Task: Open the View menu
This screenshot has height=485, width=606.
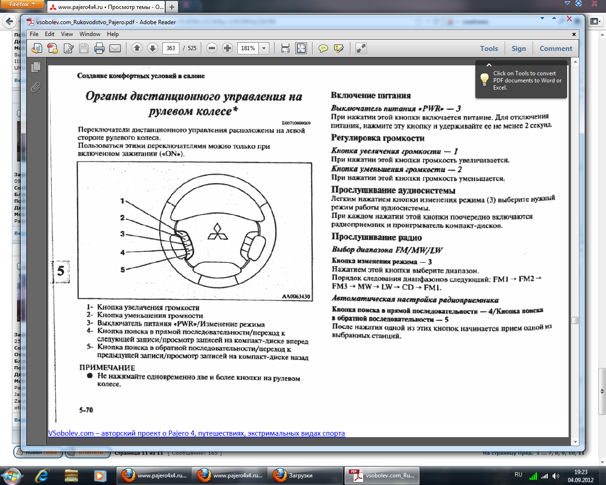Action: coord(67,34)
